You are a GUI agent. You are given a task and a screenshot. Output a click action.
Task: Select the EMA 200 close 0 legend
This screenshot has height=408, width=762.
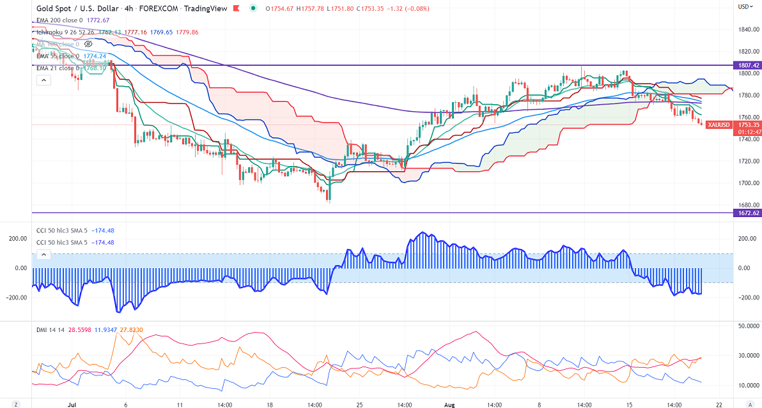pos(59,20)
